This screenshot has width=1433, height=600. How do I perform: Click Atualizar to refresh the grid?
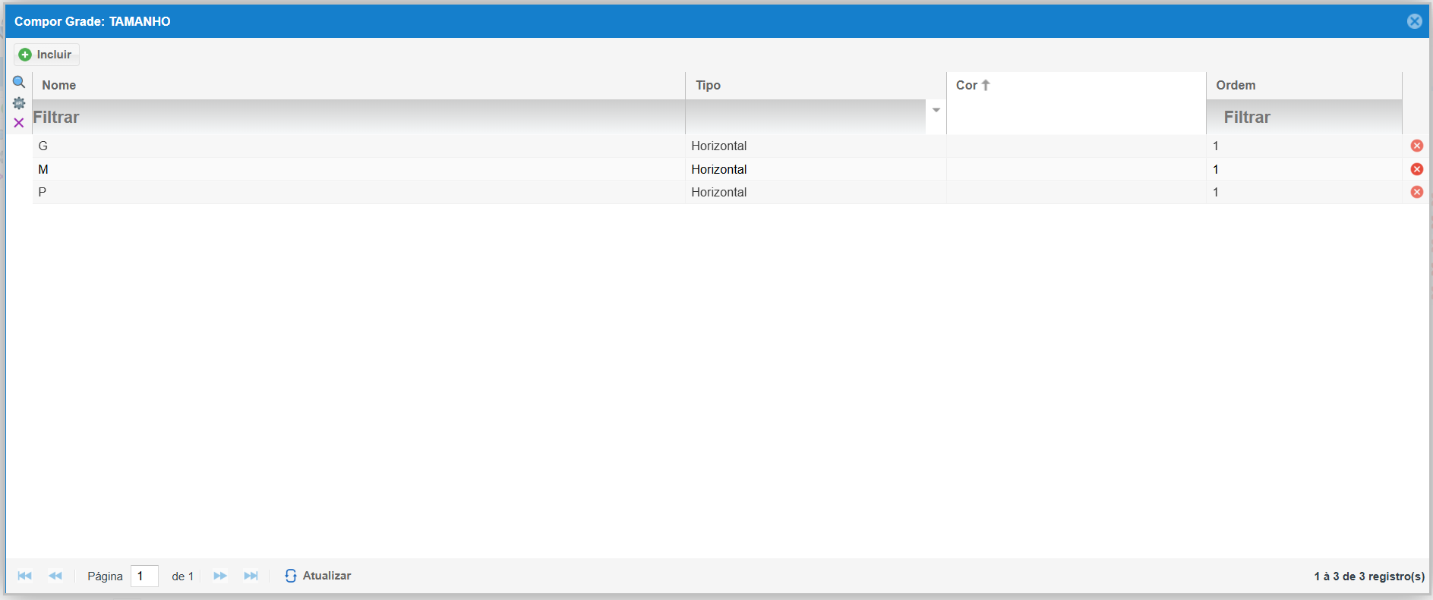[318, 576]
